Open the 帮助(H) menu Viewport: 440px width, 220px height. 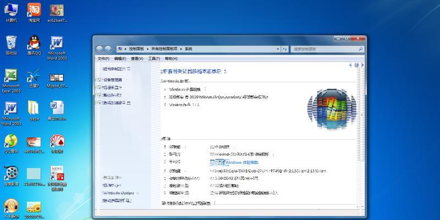coord(171,59)
